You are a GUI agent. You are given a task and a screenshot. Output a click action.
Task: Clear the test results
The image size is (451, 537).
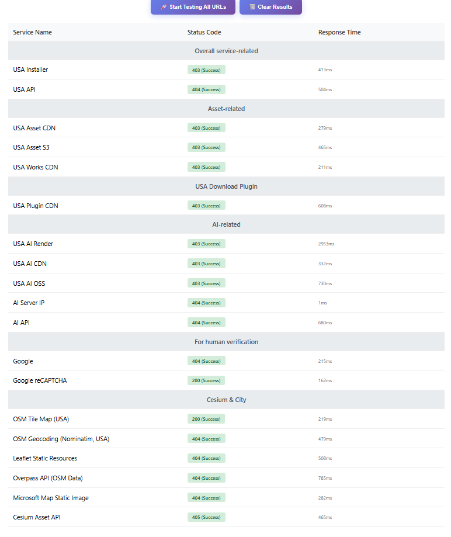tap(270, 7)
